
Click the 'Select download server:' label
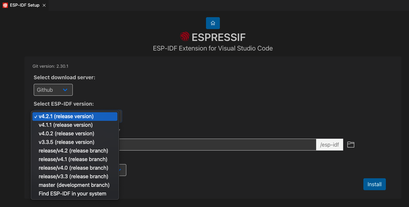point(64,77)
